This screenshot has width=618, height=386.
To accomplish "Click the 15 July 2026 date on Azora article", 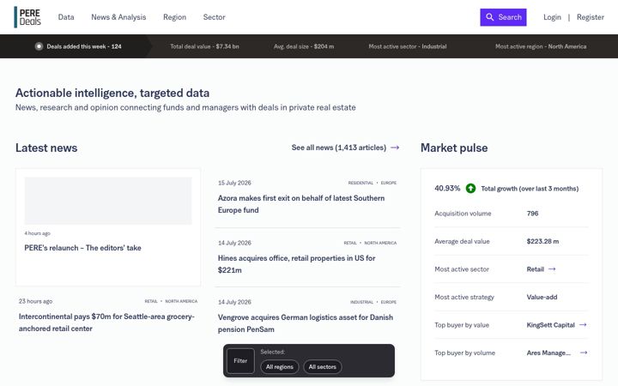I will point(234,183).
